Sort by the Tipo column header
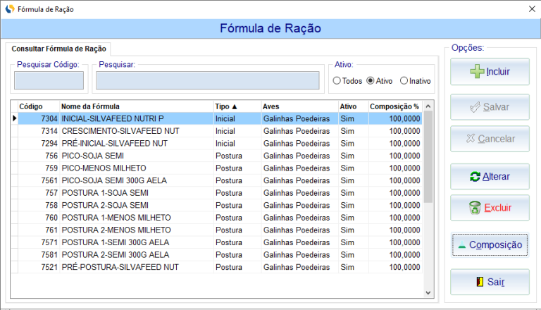Screen dimensions: 541x310 [236, 106]
